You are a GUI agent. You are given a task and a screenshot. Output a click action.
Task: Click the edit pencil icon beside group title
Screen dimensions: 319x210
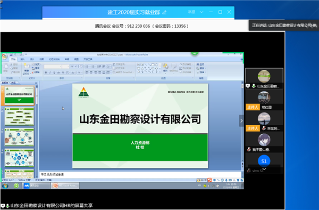pos(164,12)
